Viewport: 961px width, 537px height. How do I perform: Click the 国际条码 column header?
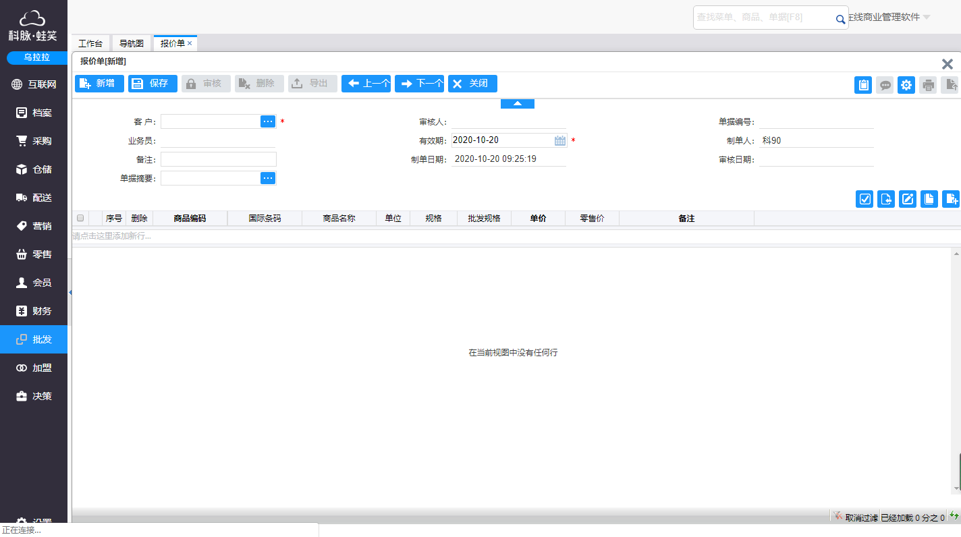coord(265,219)
